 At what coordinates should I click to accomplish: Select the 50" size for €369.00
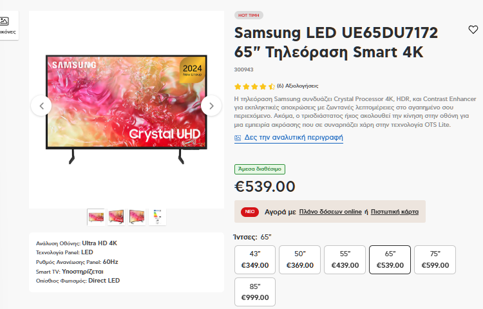[x=299, y=259]
